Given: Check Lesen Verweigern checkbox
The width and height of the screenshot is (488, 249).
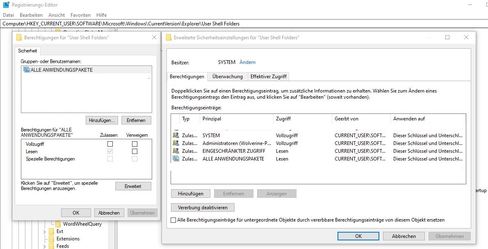Looking at the screenshot, I should pyautogui.click(x=135, y=152).
